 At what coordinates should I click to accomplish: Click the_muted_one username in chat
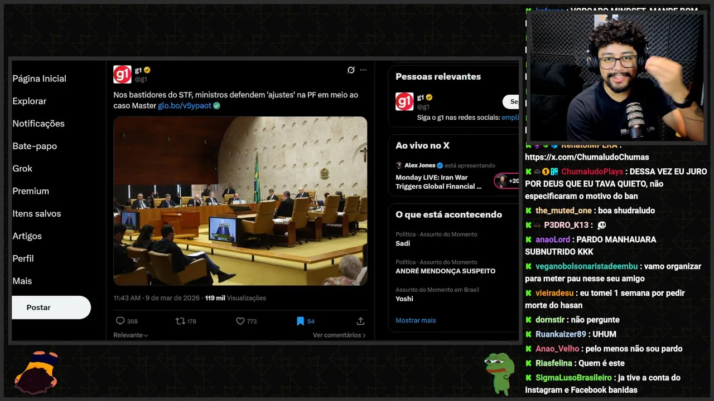click(563, 211)
